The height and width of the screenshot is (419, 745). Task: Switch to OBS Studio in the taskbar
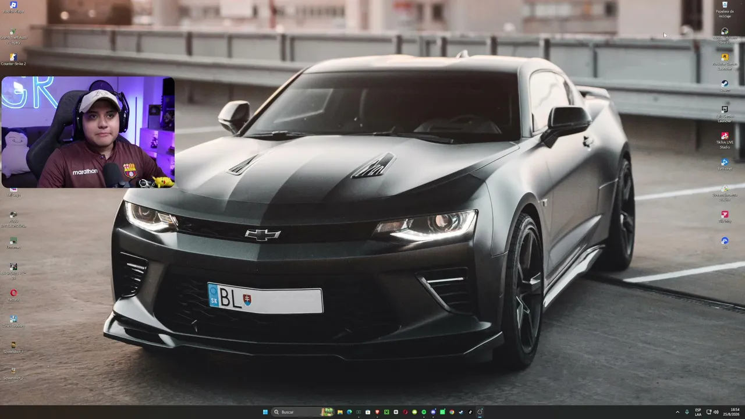[x=480, y=412]
